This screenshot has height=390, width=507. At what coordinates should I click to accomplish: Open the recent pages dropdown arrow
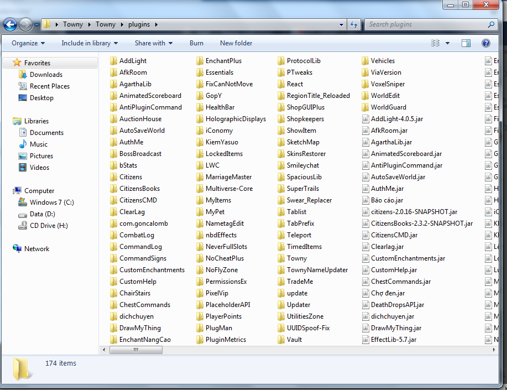pyautogui.click(x=36, y=24)
